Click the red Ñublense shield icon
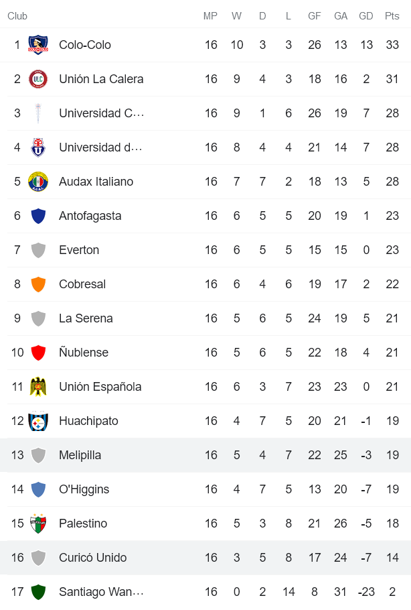The image size is (411, 610). [x=38, y=353]
